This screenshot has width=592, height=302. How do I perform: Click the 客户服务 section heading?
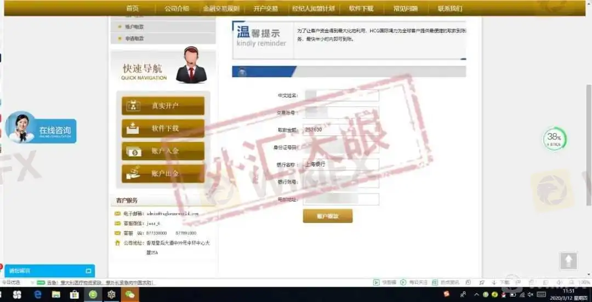127,201
